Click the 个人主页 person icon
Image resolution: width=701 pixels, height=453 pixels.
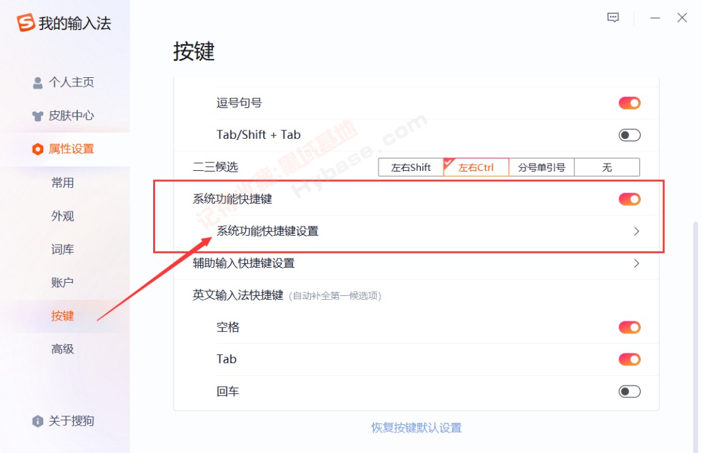tap(38, 82)
